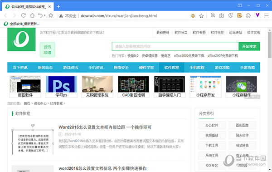Click the 资讯频道 green button
The height and width of the screenshot is (172, 272).
pyautogui.click(x=47, y=49)
